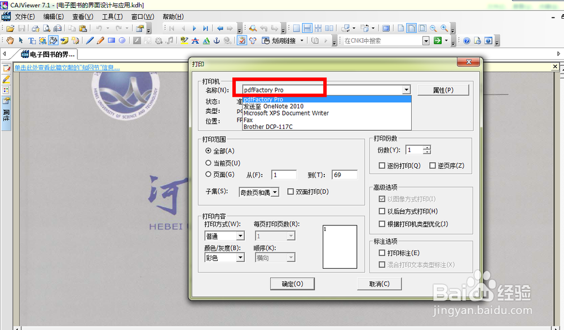564x330 pixels.
Task: Click the From (从) page number field
Action: tap(284, 175)
